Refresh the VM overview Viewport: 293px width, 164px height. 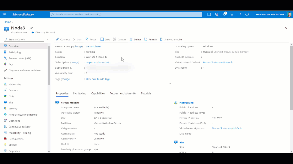[150, 39]
